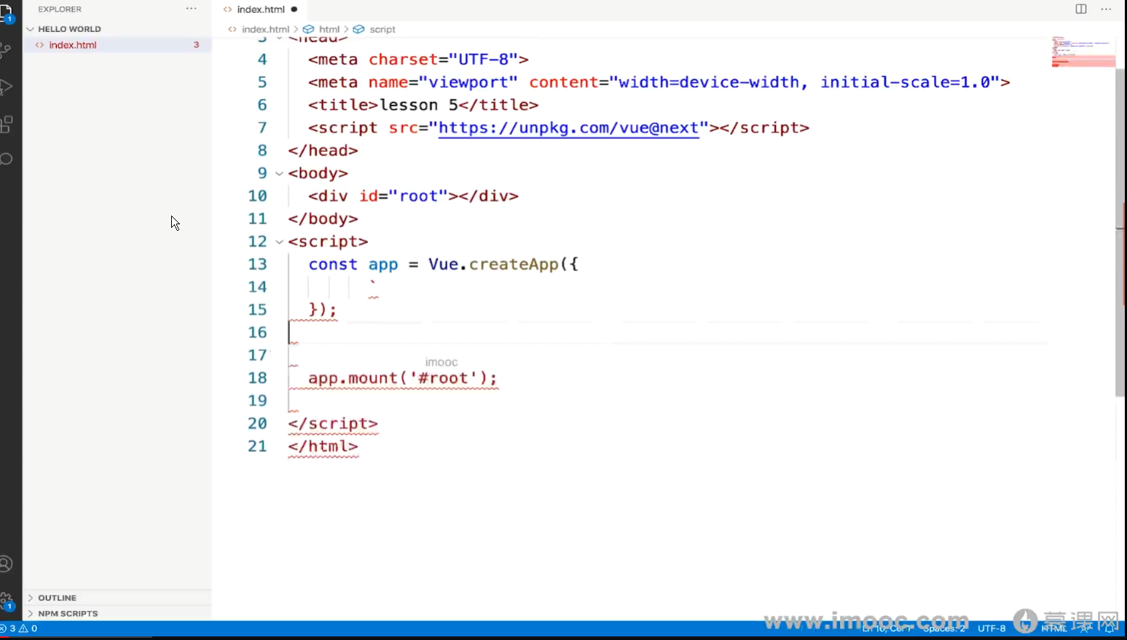Screen dimensions: 1127x640
Task: Click the html symbol icon in breadcrumbs
Action: point(309,29)
